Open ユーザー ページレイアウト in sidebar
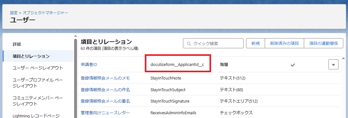This screenshot has height=118, width=348. tap(38, 68)
